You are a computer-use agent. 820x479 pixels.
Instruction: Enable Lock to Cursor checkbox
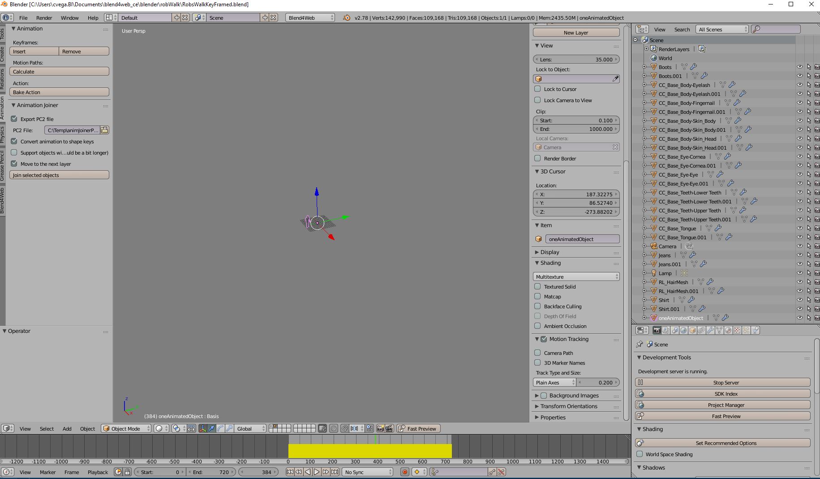[x=537, y=89]
